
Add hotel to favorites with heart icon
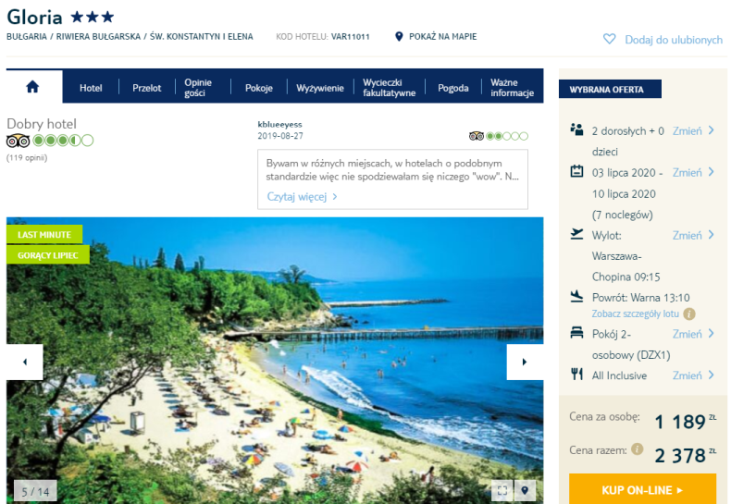pos(610,39)
